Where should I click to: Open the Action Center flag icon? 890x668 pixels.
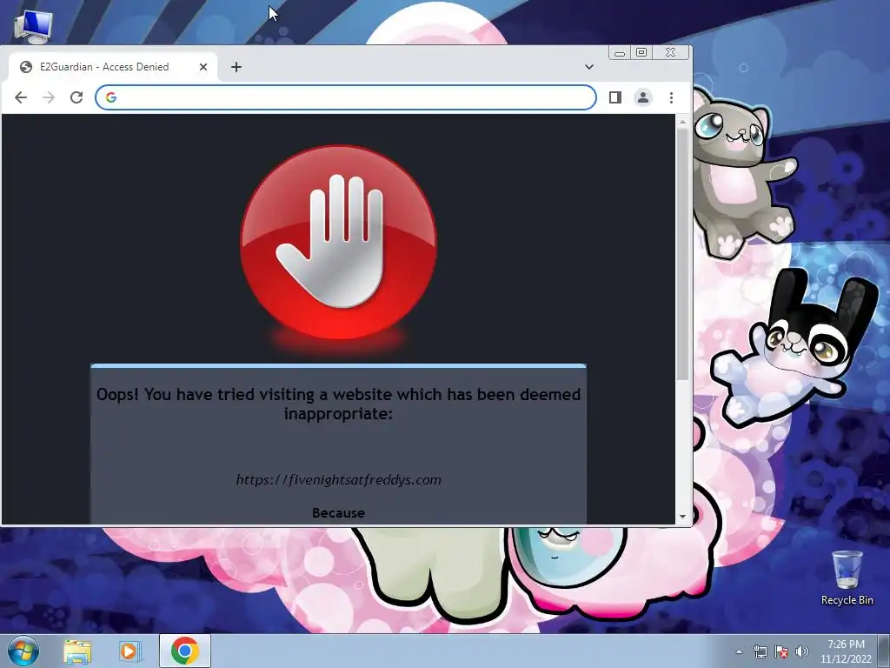781,651
